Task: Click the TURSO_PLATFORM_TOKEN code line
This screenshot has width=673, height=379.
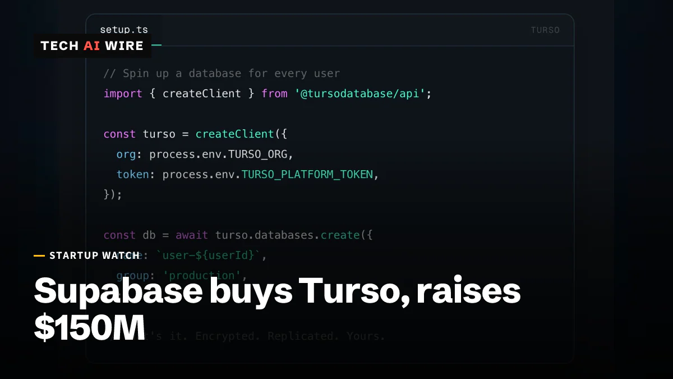Action: (248, 175)
